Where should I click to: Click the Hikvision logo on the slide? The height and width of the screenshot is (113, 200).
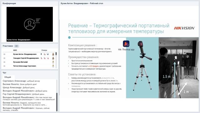tap(184, 28)
